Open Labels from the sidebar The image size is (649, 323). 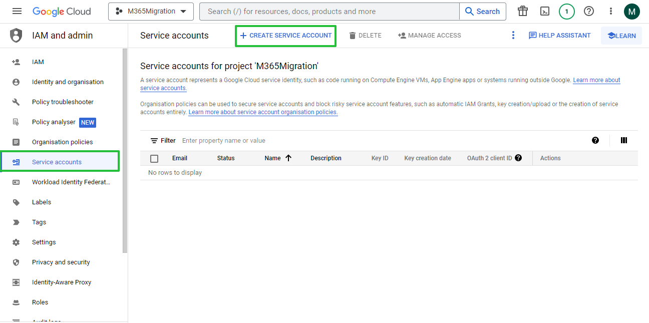tap(42, 202)
